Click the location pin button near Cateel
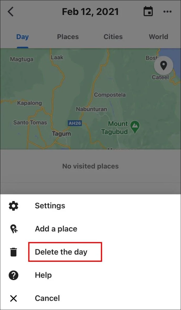181x310 pixels. [x=163, y=66]
